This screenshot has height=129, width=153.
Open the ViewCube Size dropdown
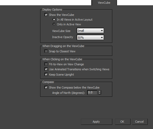[90, 31]
